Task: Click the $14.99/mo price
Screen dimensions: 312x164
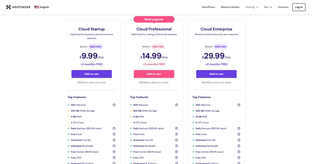Action: point(154,56)
